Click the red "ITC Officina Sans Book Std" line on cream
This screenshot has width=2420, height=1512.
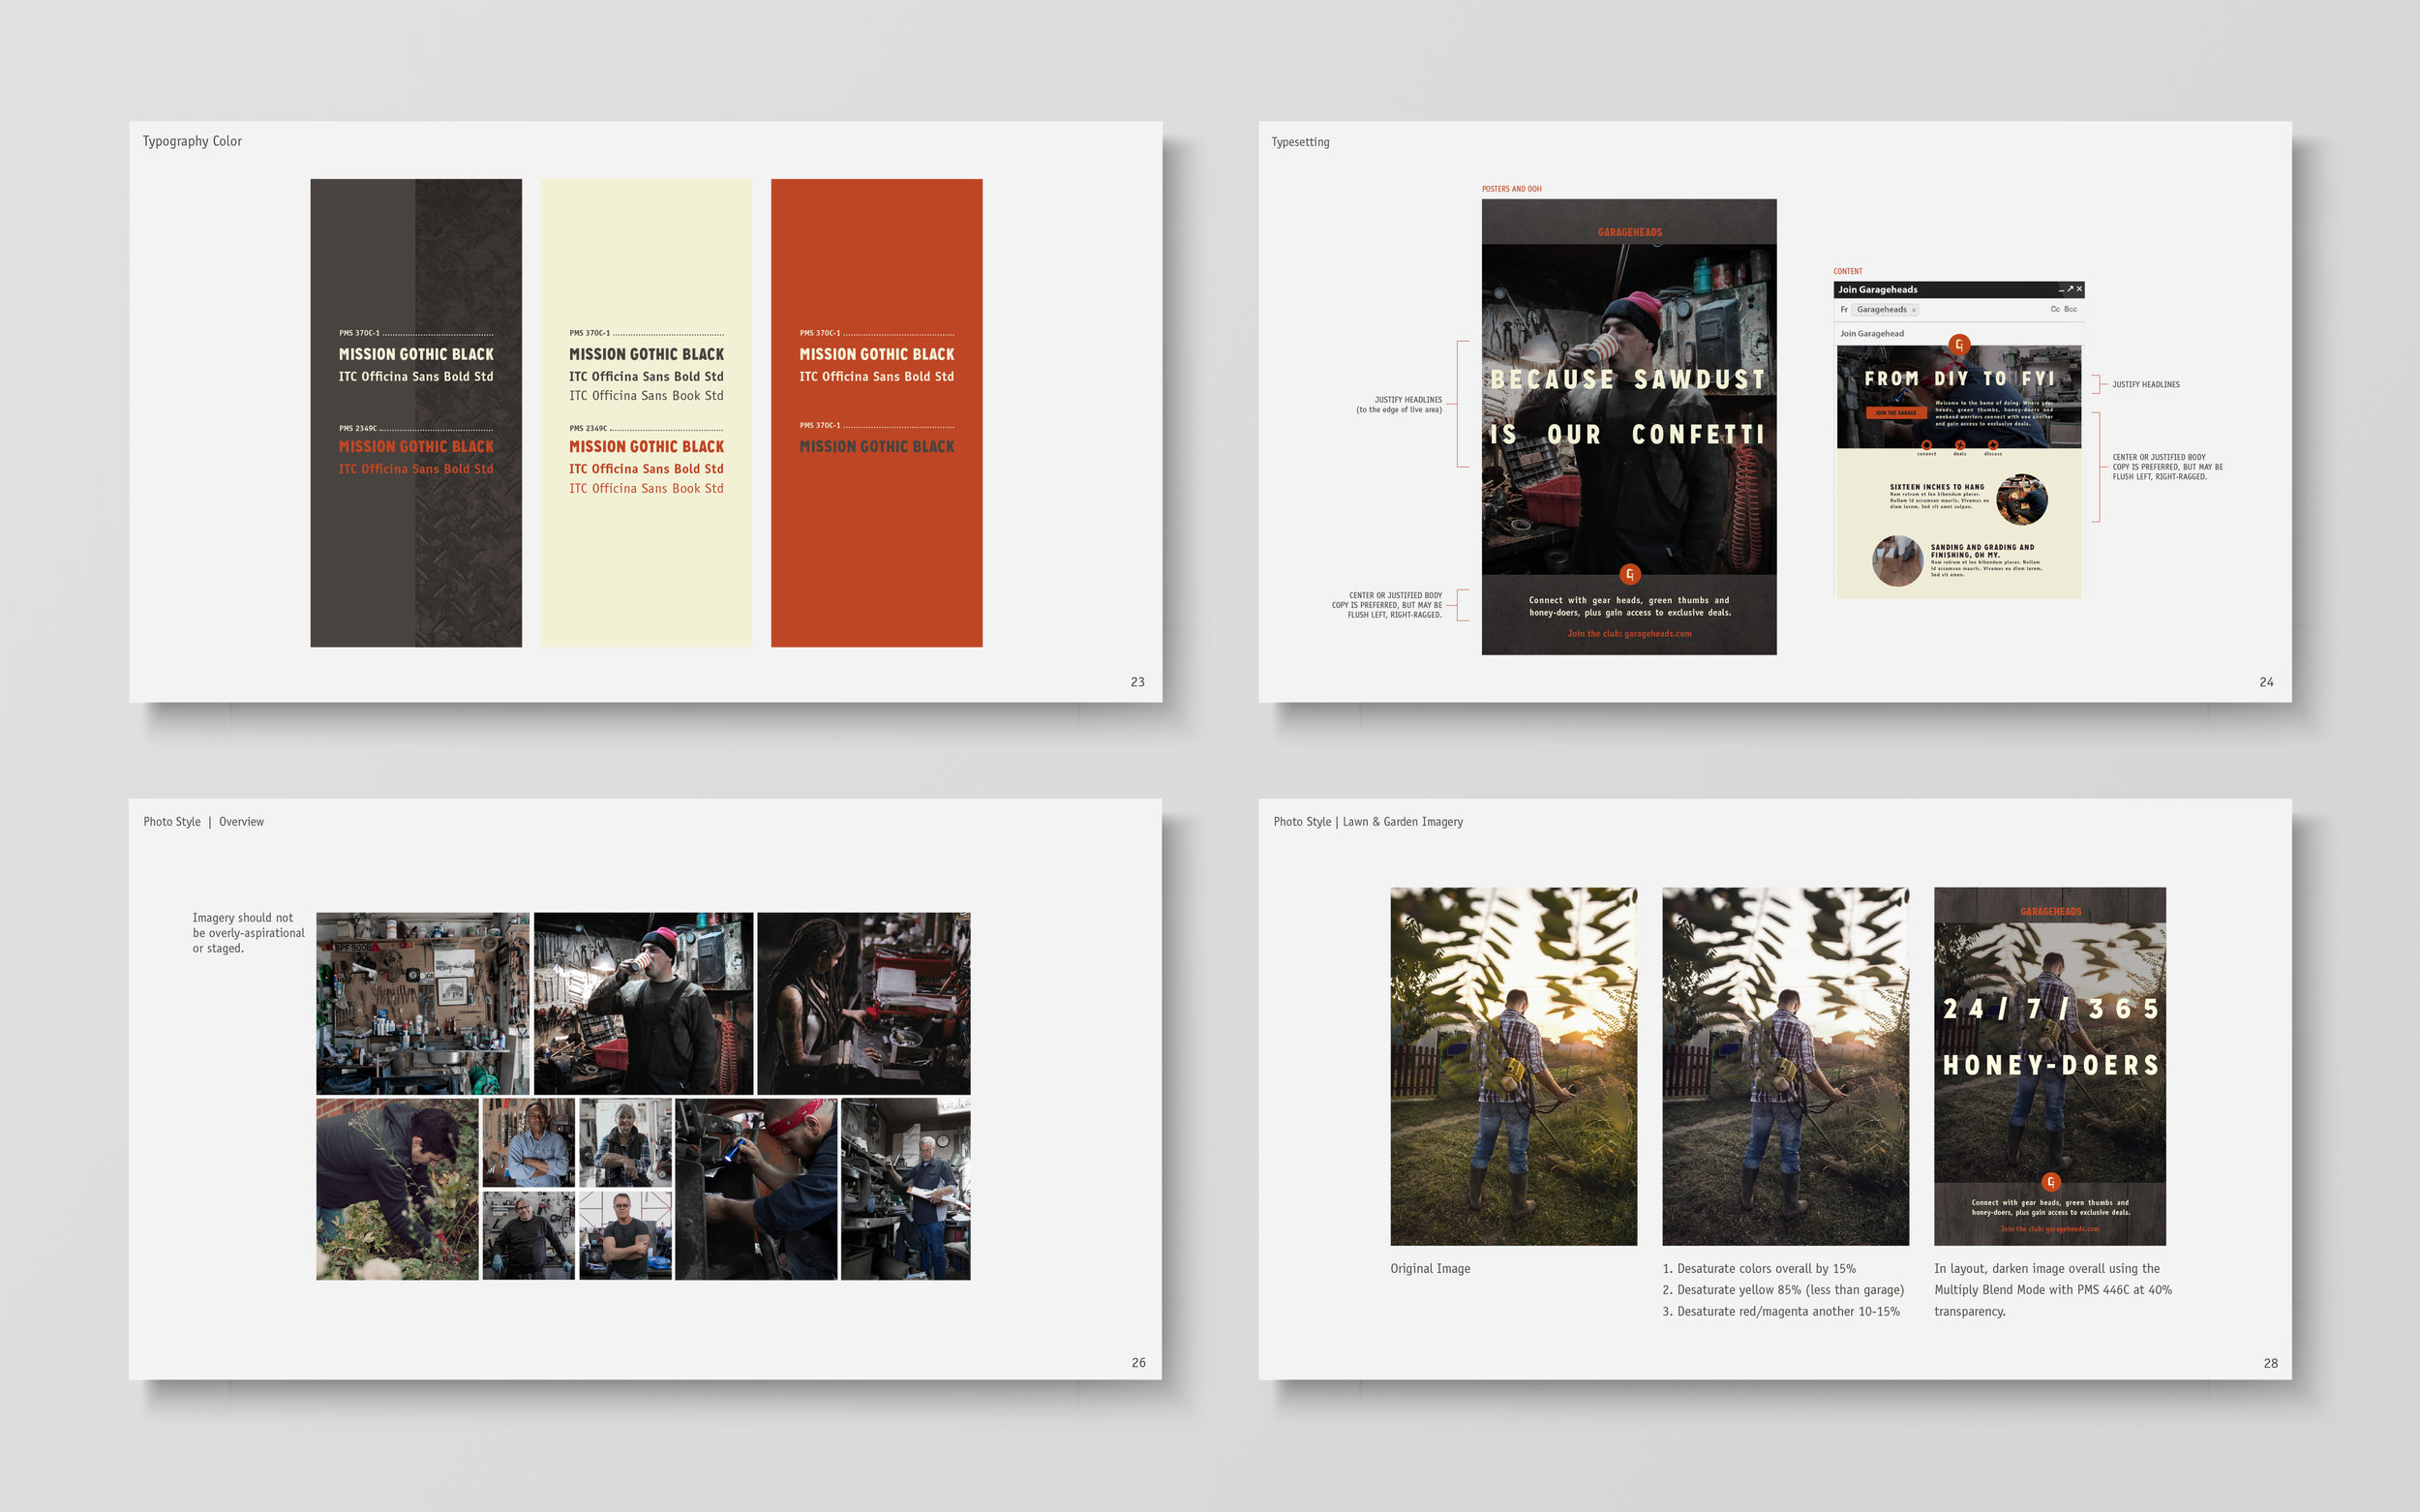click(646, 488)
